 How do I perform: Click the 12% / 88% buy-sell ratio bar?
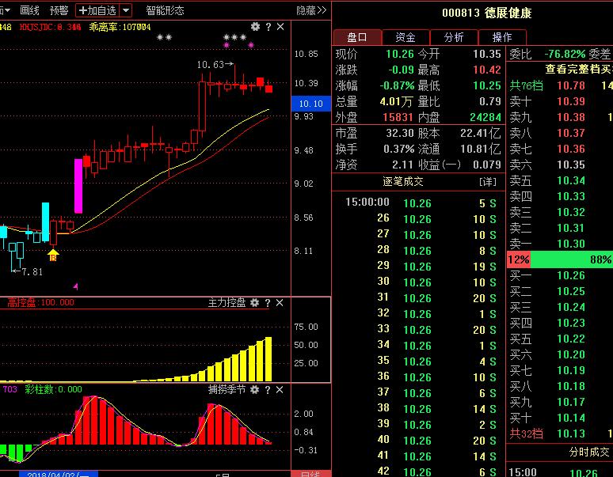pos(560,259)
